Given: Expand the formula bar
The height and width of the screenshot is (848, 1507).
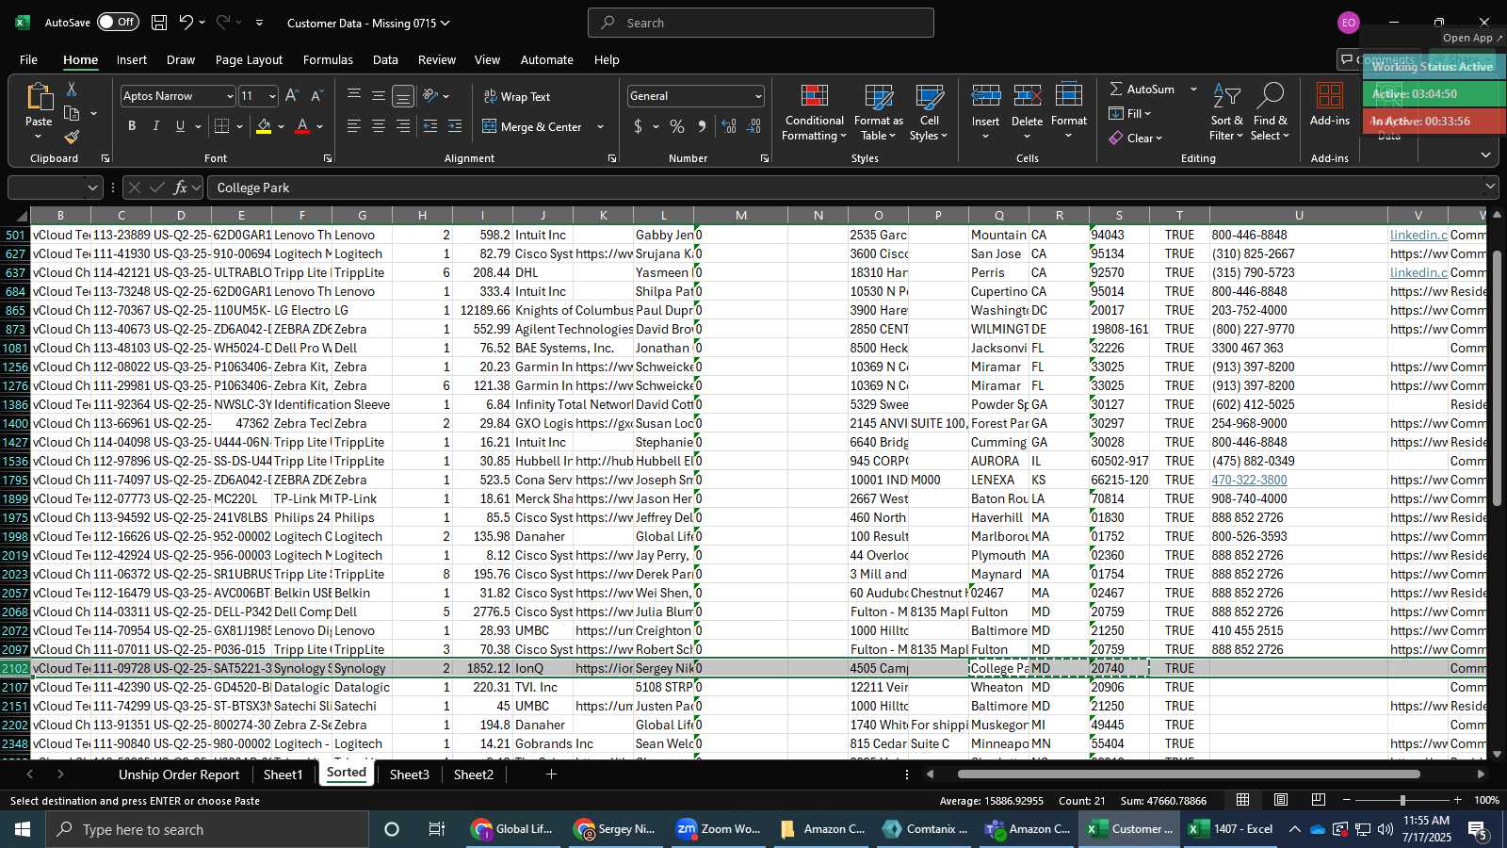Looking at the screenshot, I should coord(1489,187).
